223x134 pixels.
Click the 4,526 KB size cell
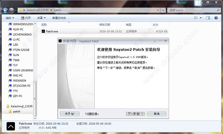[161, 31]
